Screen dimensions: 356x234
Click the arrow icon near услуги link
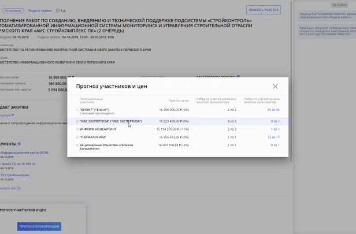point(13,116)
